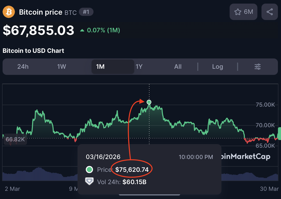Switch chart to 1Y range
Screen dimensions: 281x199
tap(139, 67)
